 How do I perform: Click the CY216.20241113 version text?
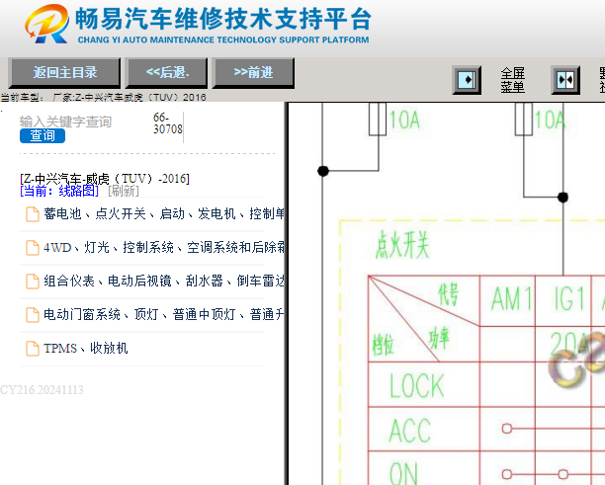click(42, 390)
